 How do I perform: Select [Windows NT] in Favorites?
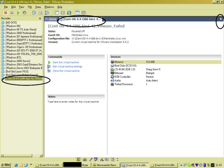point(13,57)
